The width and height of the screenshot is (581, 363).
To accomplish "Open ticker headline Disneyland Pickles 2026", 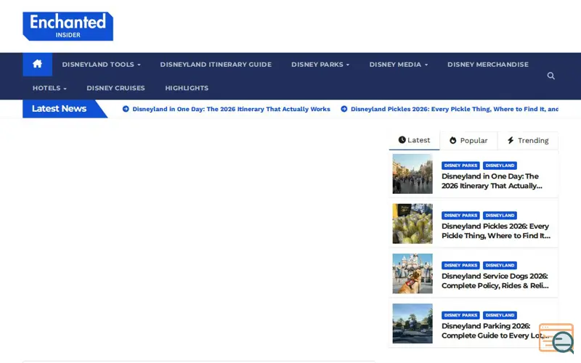I will pos(455,109).
